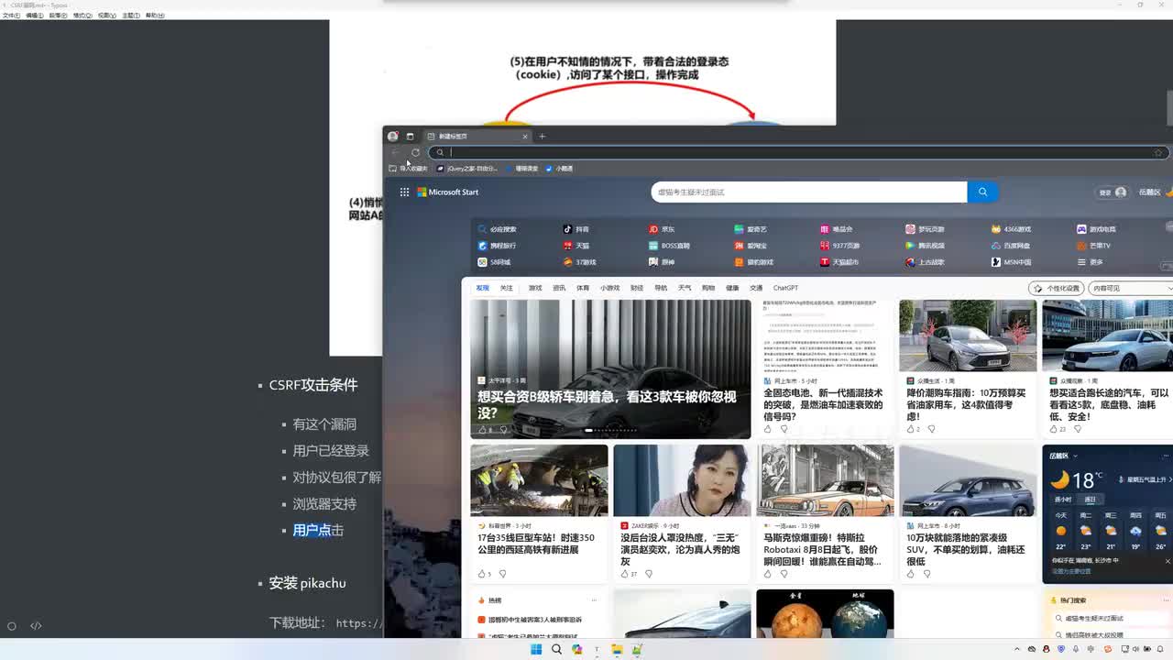
Task: Open the 抖音 quick link
Action: (x=576, y=229)
